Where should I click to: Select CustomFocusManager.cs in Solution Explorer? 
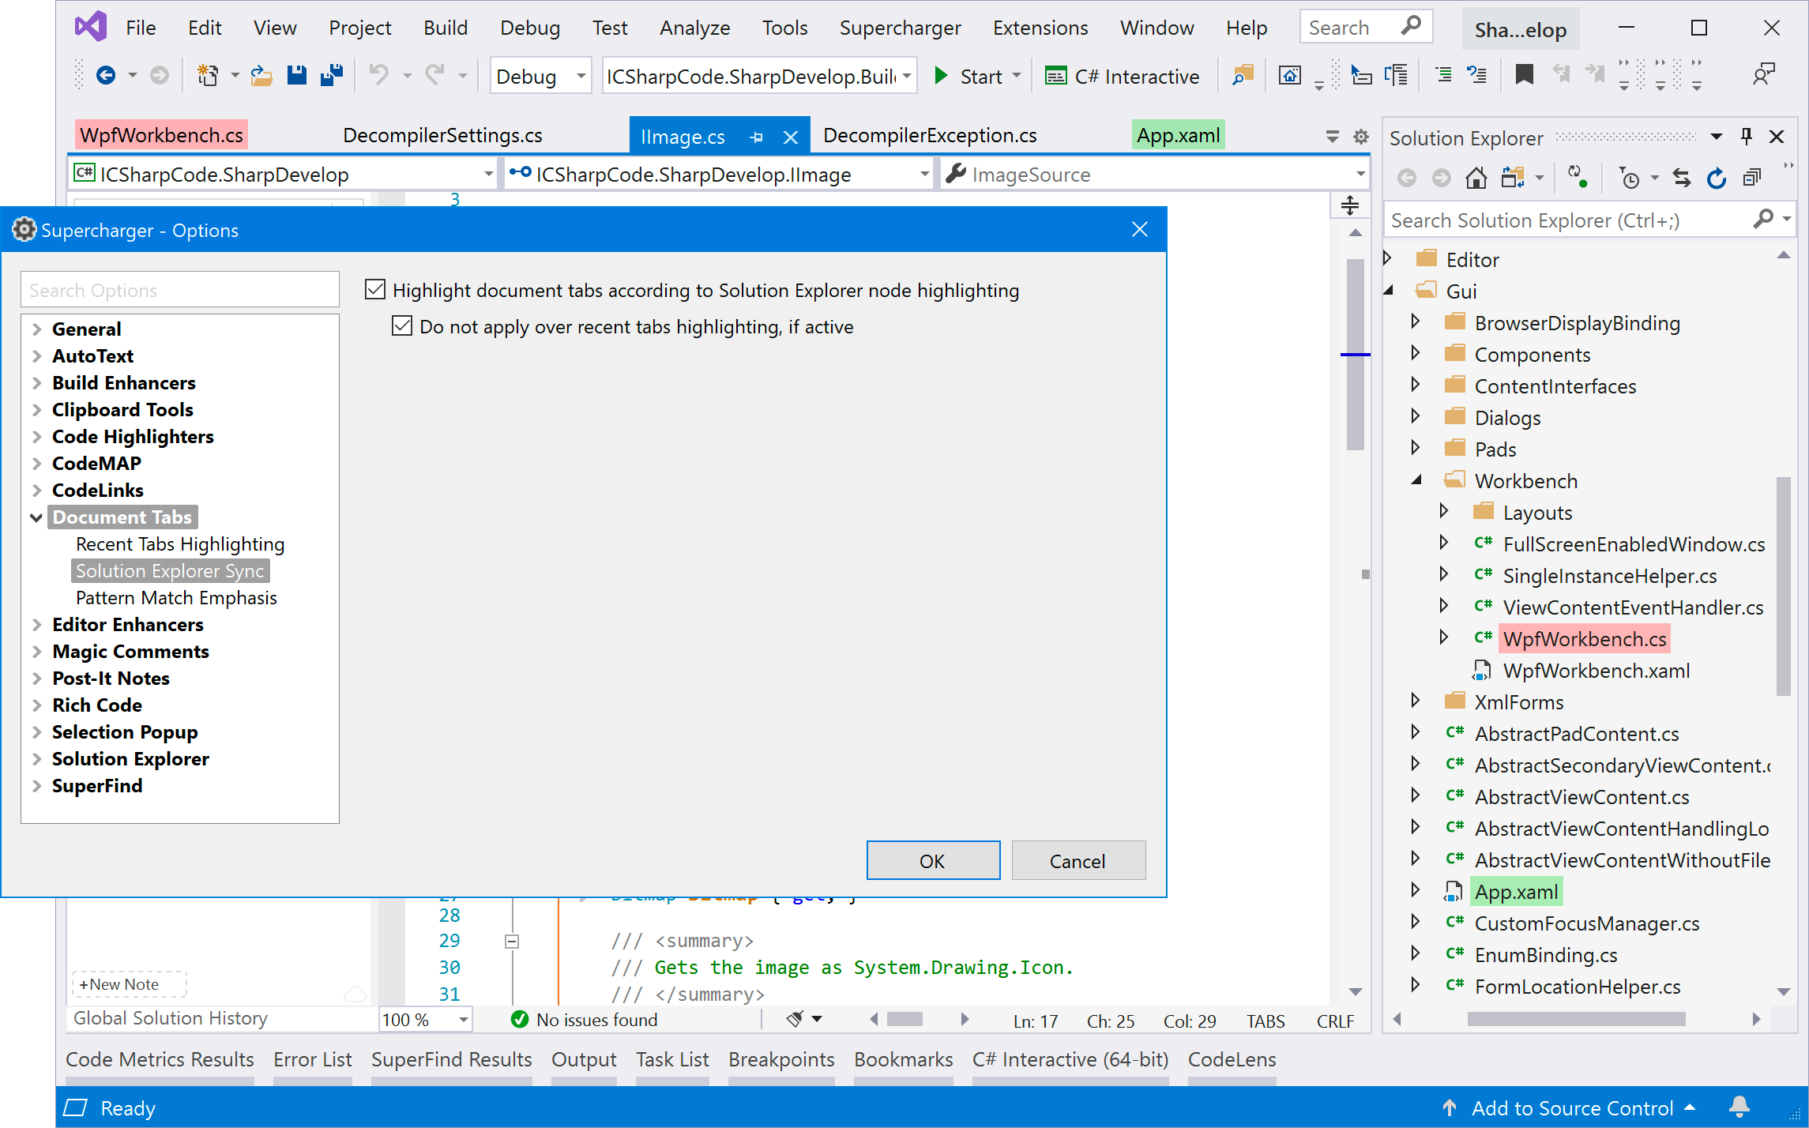(1587, 923)
